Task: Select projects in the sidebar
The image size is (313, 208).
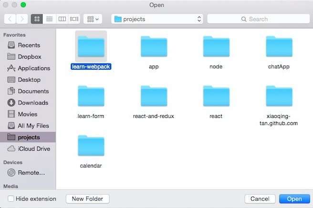Action: pyautogui.click(x=28, y=137)
